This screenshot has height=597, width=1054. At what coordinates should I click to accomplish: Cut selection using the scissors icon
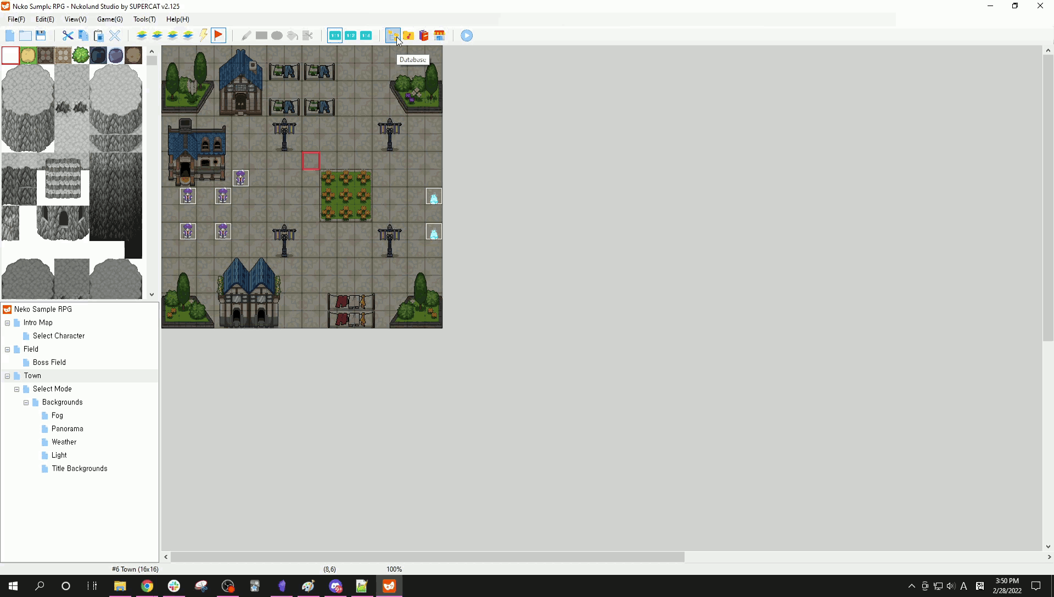coord(68,36)
